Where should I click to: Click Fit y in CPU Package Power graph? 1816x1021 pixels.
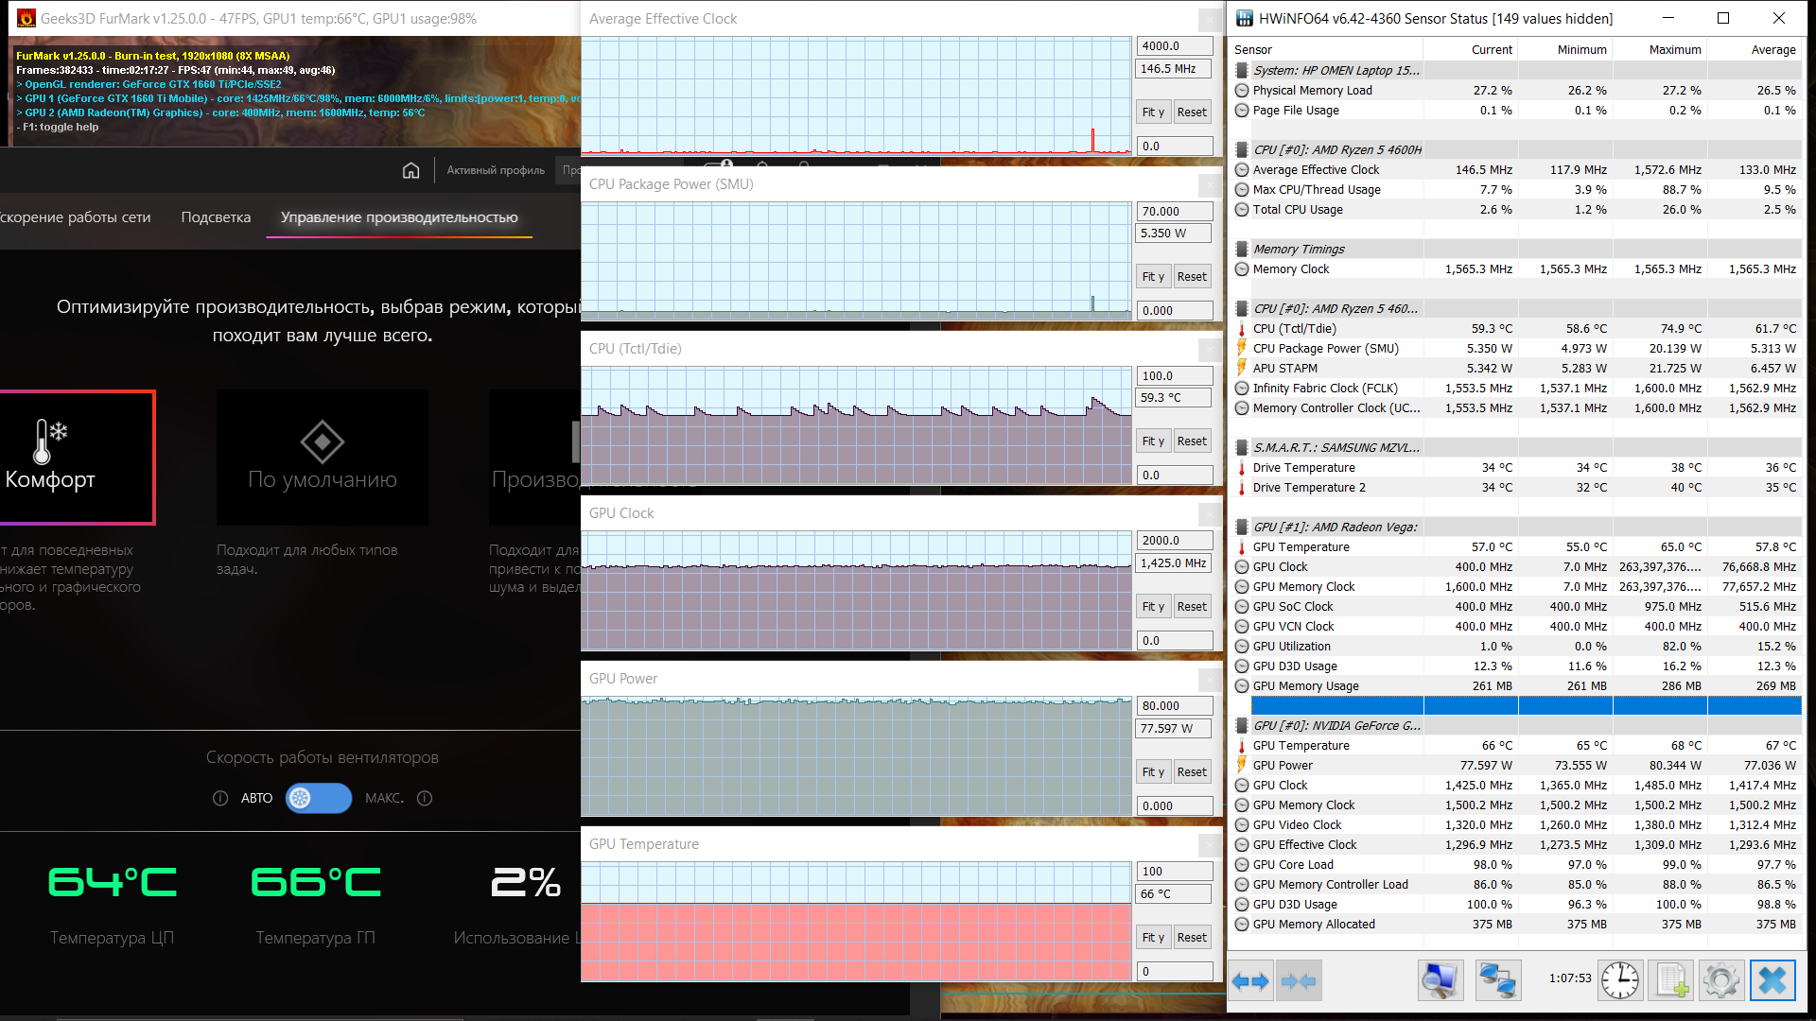1153,276
